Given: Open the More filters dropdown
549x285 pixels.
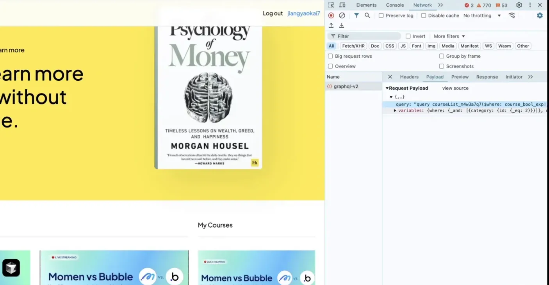Looking at the screenshot, I should 449,36.
